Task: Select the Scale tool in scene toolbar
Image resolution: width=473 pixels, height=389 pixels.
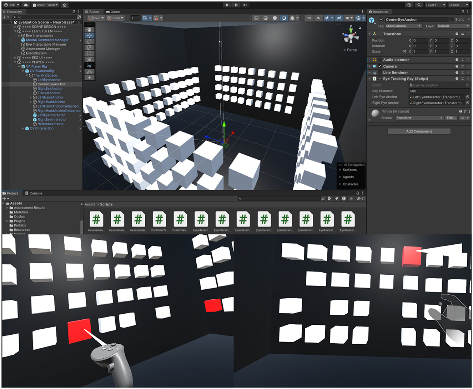Action: [89, 48]
